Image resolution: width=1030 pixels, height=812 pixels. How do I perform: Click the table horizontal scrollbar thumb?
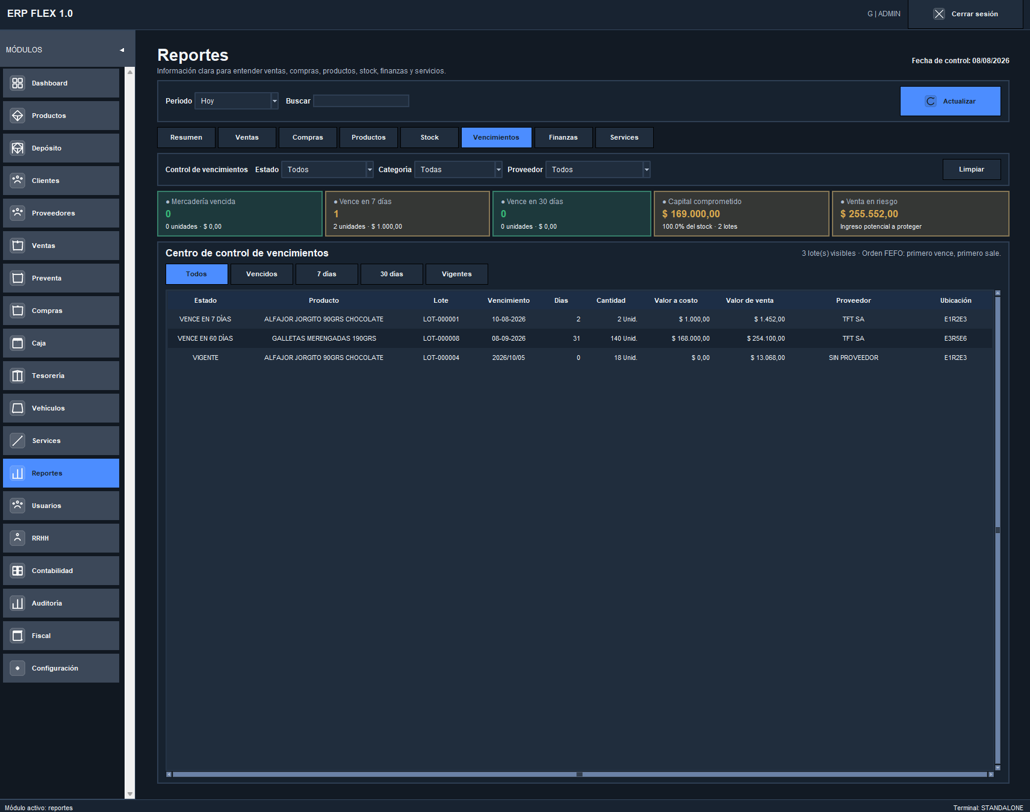580,775
